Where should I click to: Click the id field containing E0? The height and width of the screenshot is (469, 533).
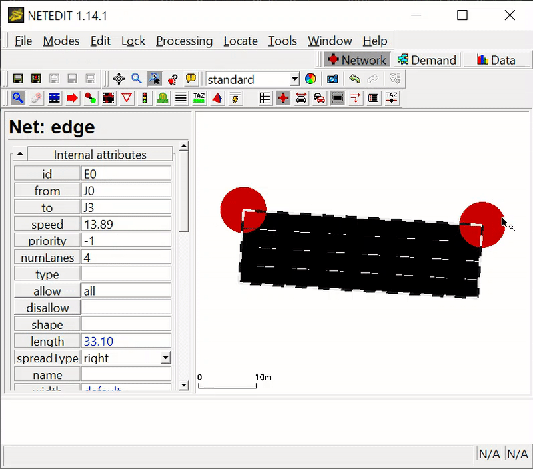click(x=126, y=173)
